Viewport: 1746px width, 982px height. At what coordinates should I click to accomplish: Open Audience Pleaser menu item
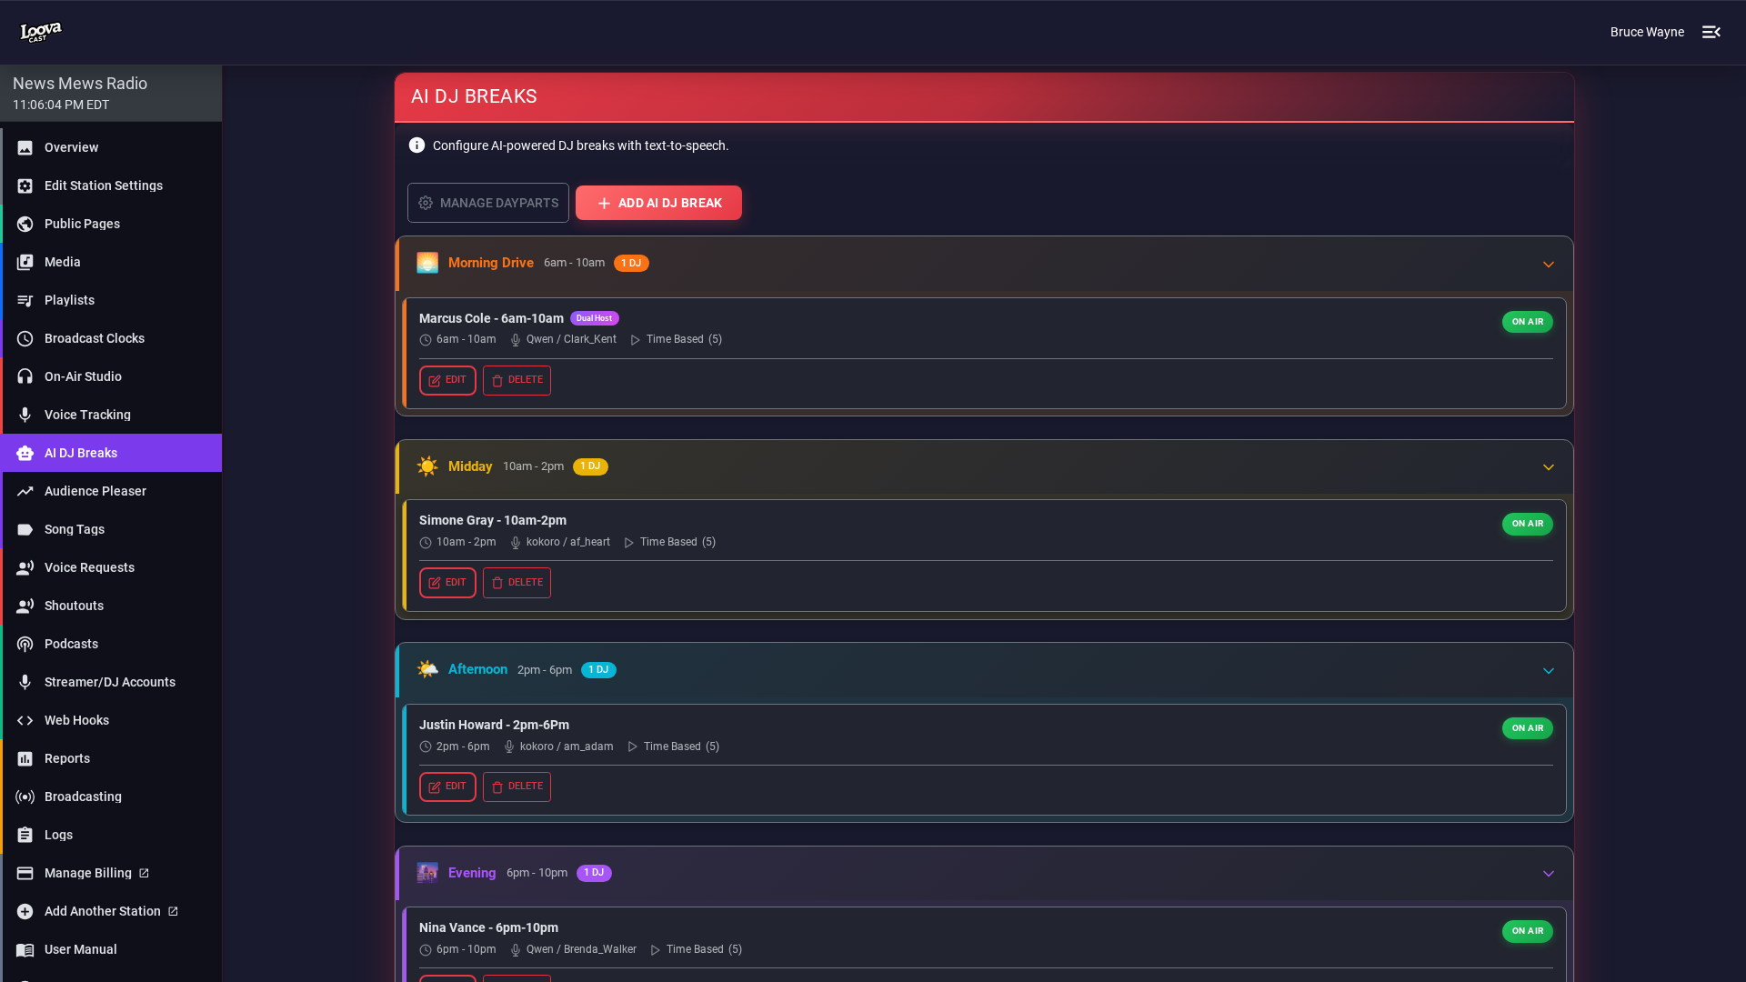coord(95,491)
